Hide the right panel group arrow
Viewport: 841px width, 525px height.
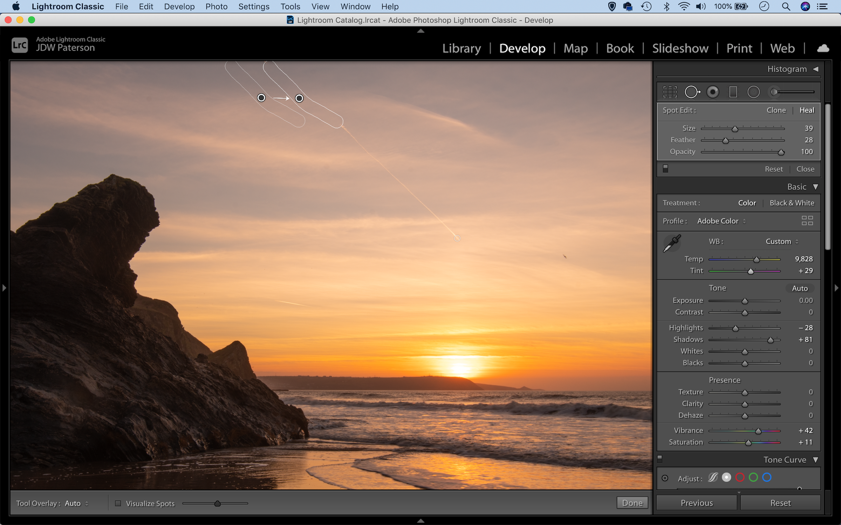click(x=837, y=288)
